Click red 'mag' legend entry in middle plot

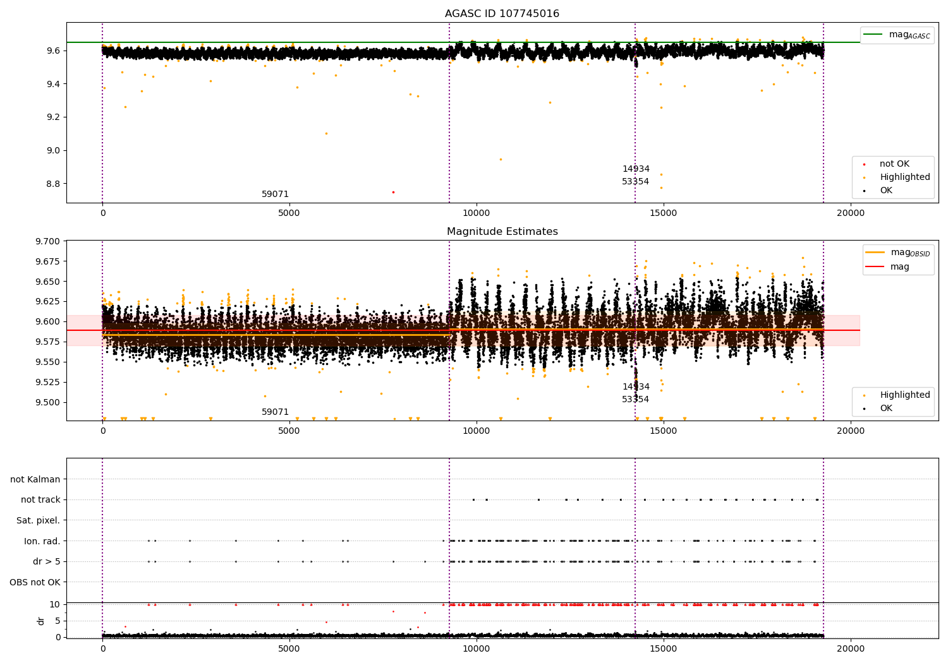pos(899,266)
